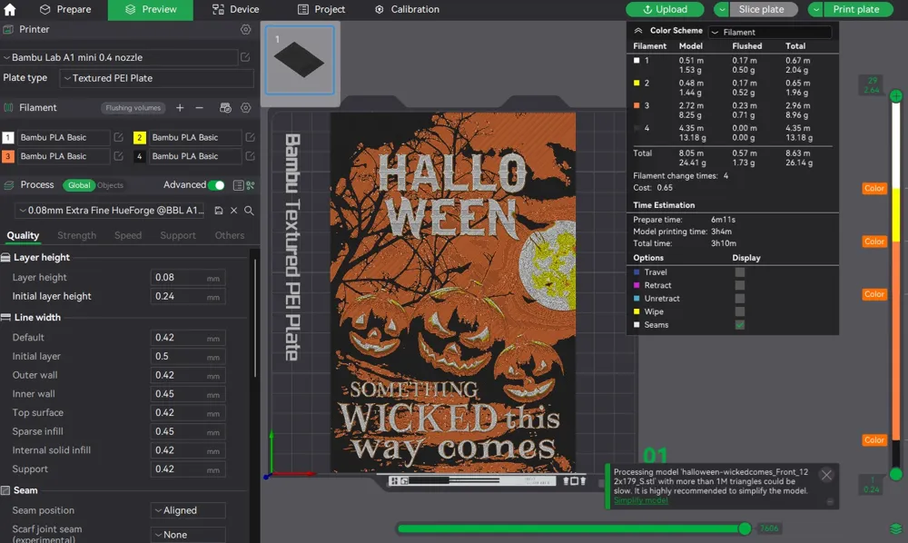Open filament settings gear icon
The height and width of the screenshot is (543, 908).
(x=245, y=108)
